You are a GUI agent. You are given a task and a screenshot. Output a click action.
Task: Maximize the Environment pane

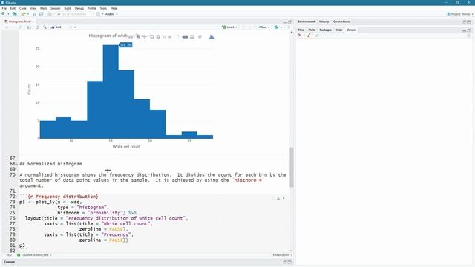coord(468,22)
